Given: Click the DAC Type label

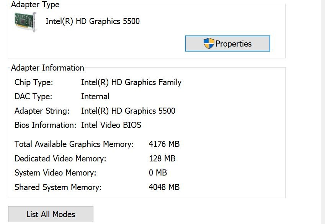Looking at the screenshot, I should pos(33,97).
